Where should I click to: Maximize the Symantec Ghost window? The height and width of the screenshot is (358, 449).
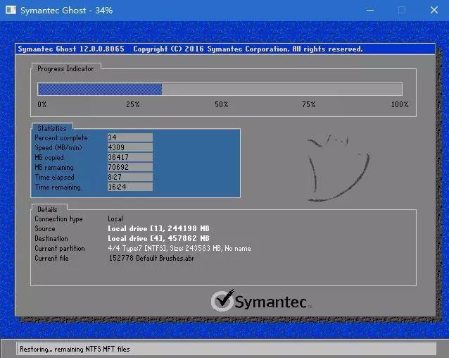(401, 10)
